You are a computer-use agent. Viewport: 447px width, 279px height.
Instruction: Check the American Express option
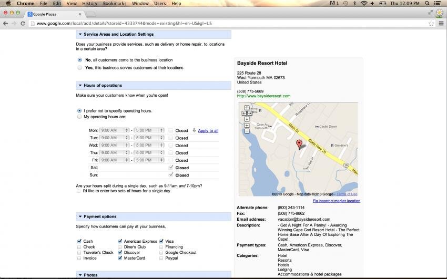[120, 241]
